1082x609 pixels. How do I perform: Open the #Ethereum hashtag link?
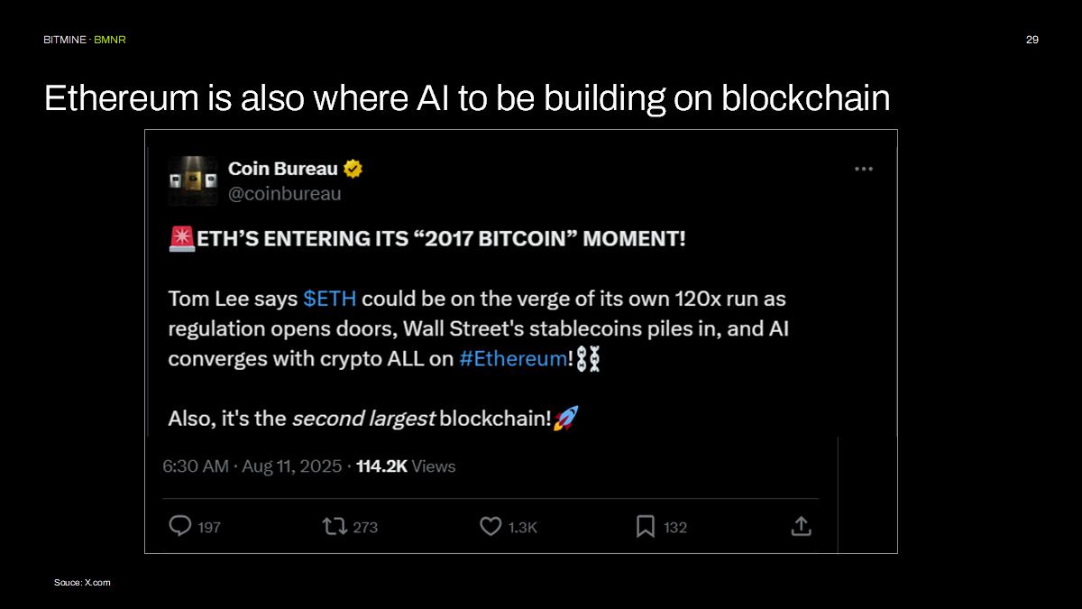point(513,358)
